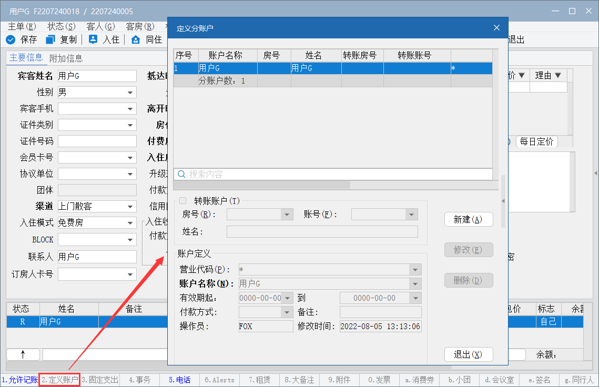Click the 理由 column sort triangle
599x387 pixels.
[x=558, y=75]
